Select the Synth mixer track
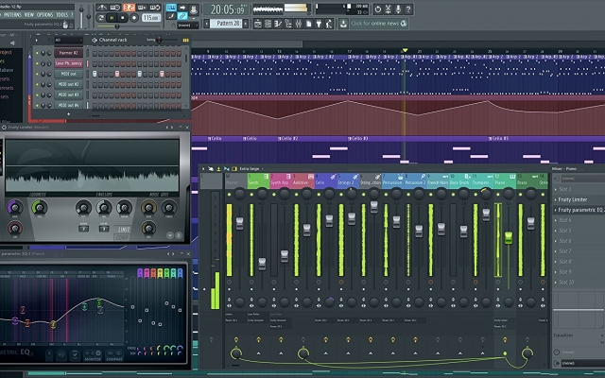 [x=258, y=180]
